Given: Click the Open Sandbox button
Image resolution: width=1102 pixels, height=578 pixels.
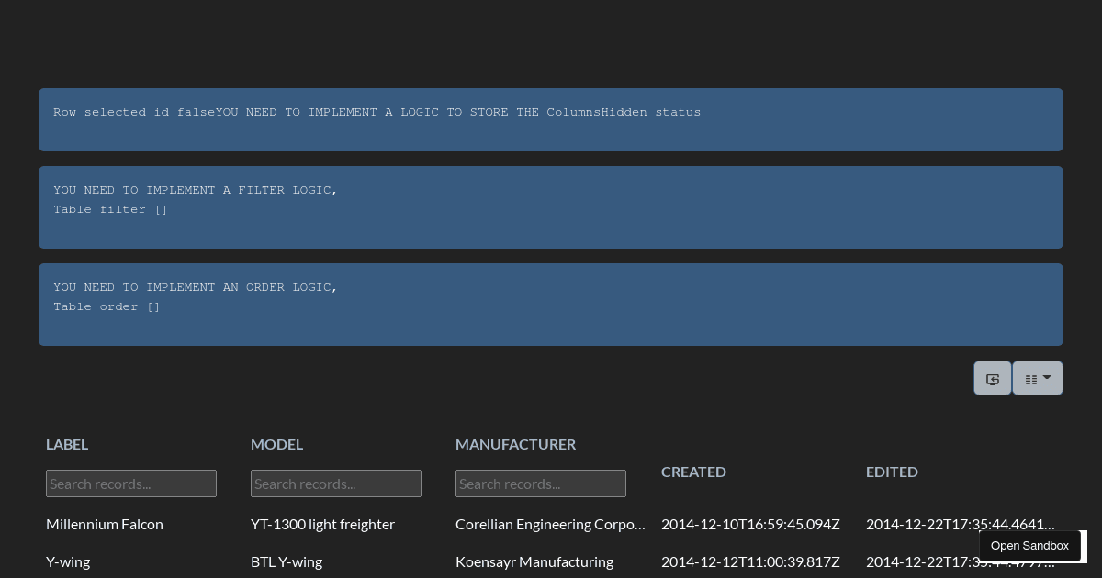Looking at the screenshot, I should click(1029, 546).
